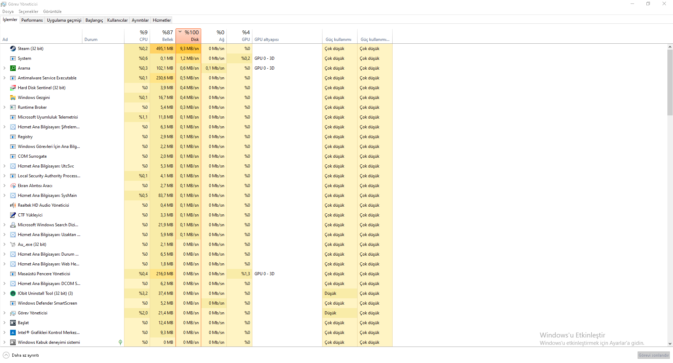Click the Başlat process icon
The height and width of the screenshot is (363, 673).
tap(13, 323)
